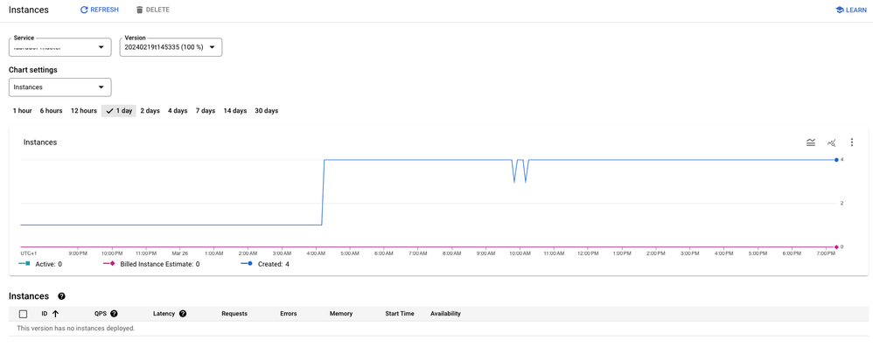Click the graduation cap Learn icon

click(x=840, y=10)
